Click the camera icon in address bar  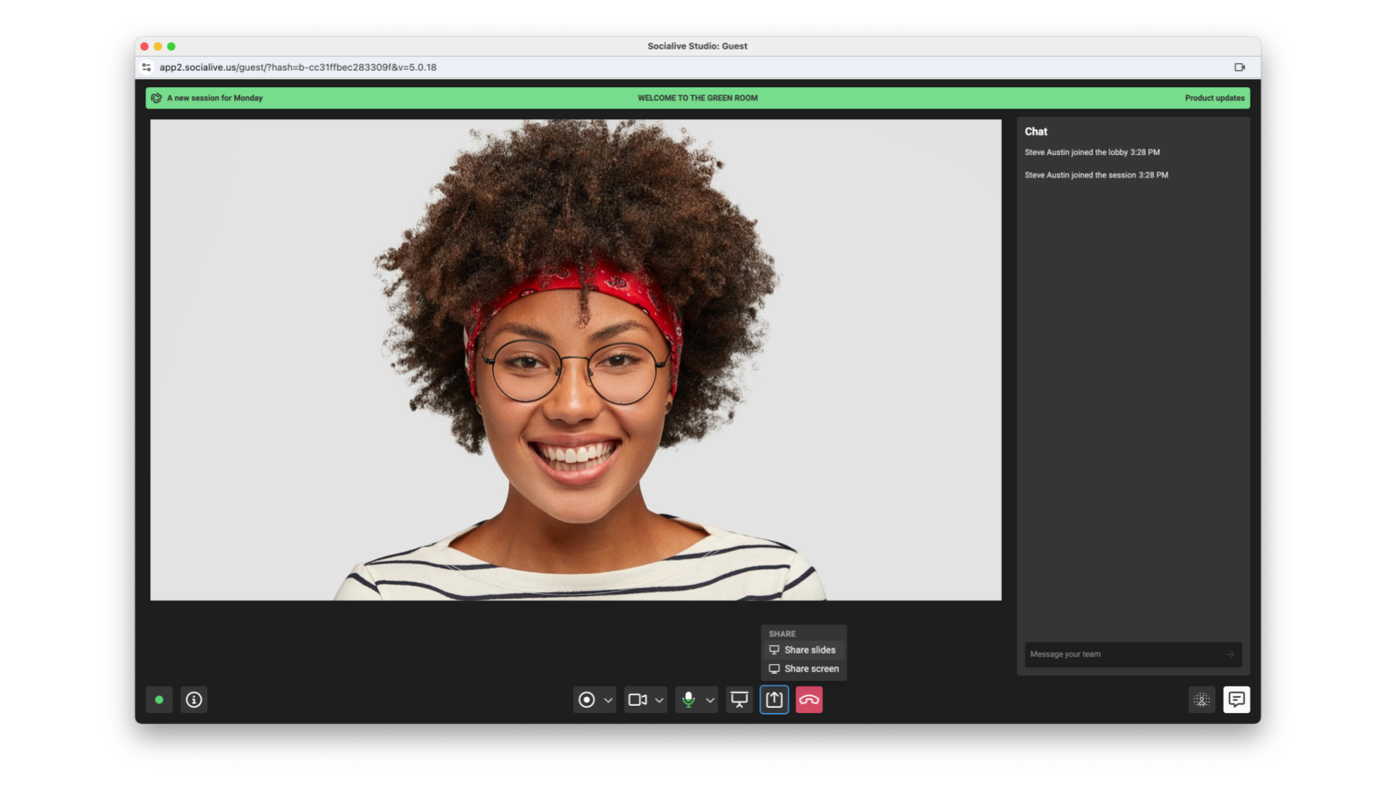tap(1240, 68)
